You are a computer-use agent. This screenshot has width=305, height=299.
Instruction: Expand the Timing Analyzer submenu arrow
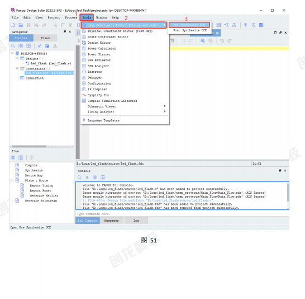coord(165,111)
